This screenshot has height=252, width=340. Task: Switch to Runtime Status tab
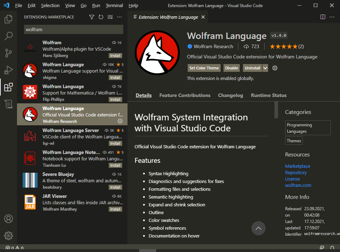tap(269, 95)
